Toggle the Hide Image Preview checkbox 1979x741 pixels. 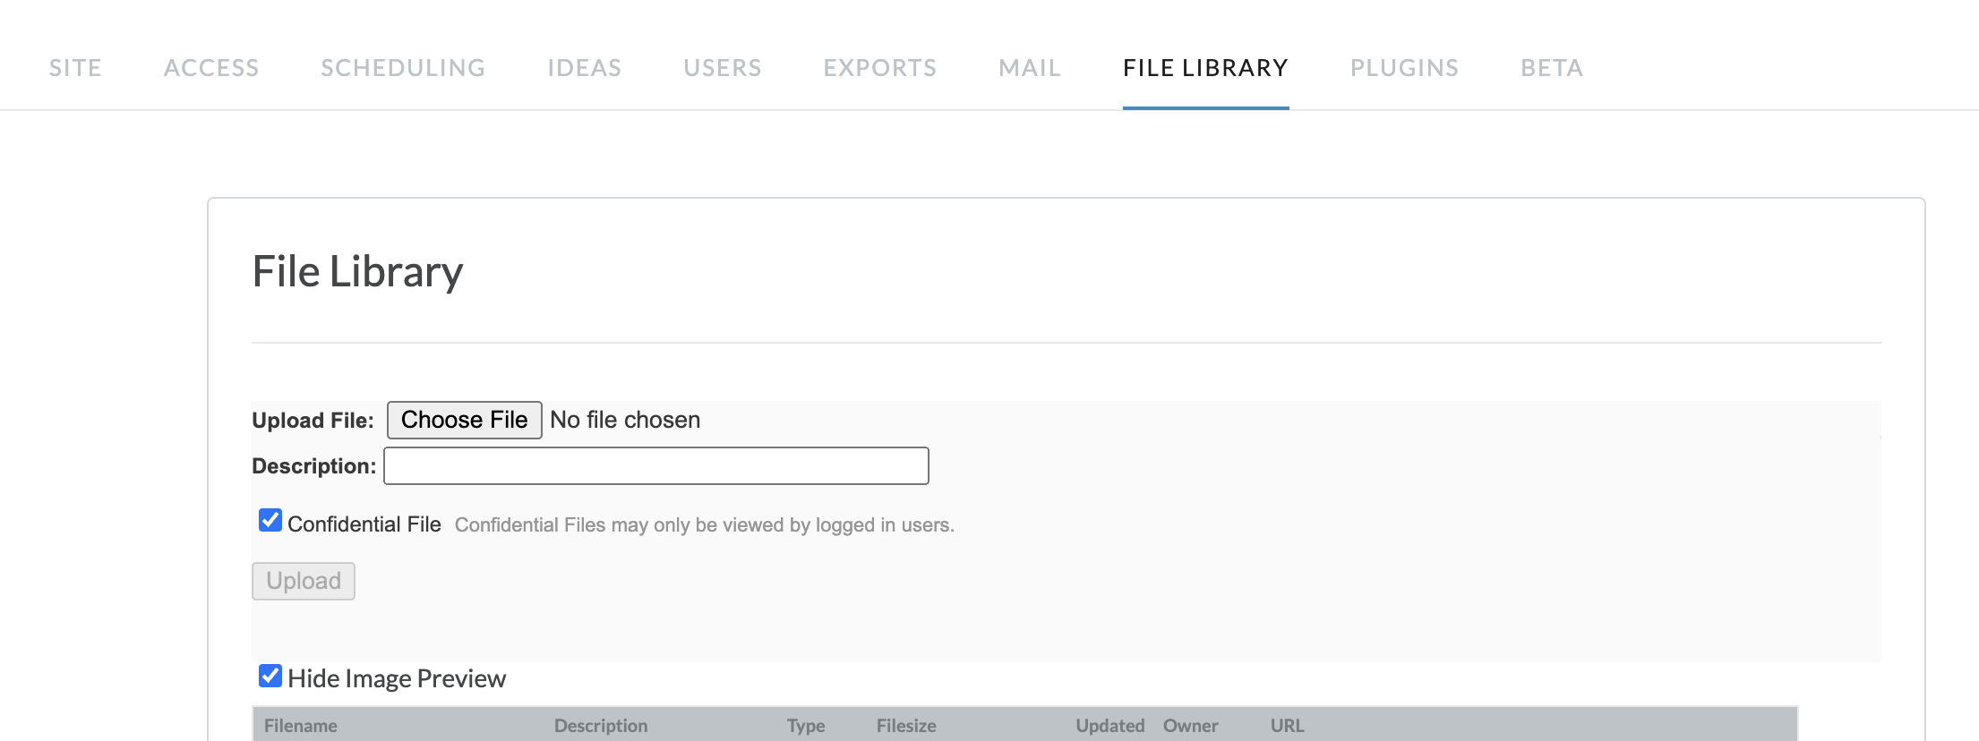click(270, 676)
